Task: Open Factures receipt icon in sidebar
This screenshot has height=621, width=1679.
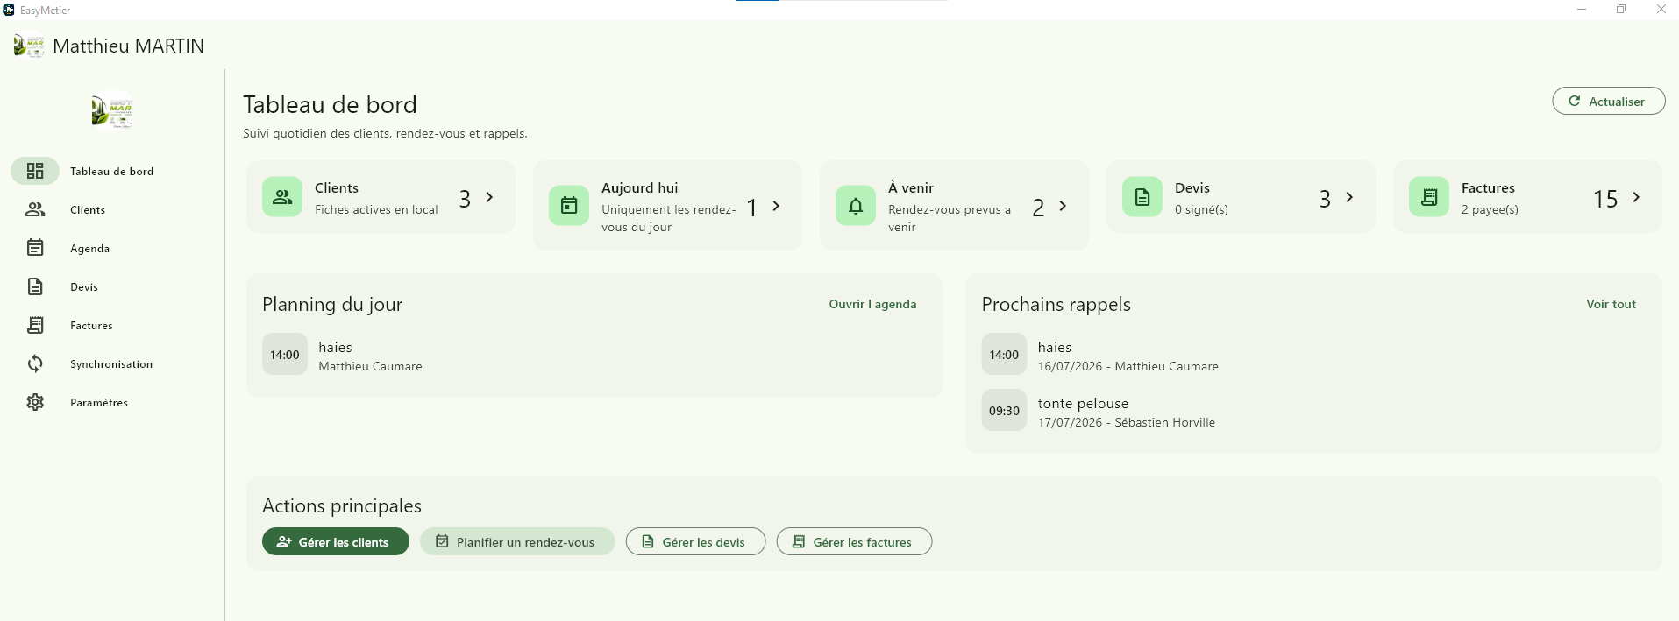Action: [x=35, y=325]
